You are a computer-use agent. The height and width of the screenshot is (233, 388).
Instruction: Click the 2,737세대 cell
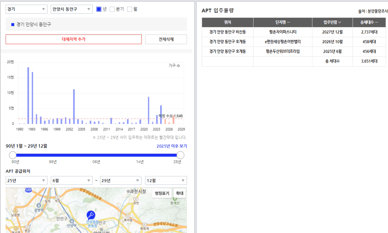(x=369, y=32)
